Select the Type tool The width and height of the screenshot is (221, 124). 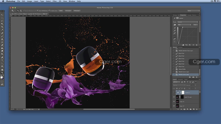[x=2, y=60]
